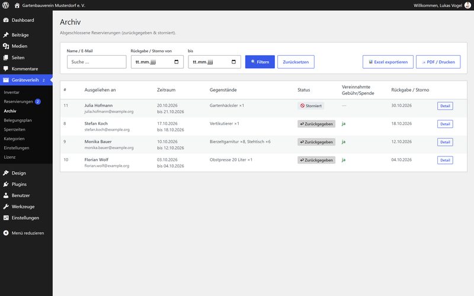Screen dimensions: 474x296
Task: Select the Archiv submenu item
Action: tap(10, 111)
